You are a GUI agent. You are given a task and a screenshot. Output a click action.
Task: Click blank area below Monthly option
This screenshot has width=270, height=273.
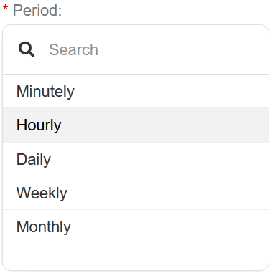pos(136,257)
